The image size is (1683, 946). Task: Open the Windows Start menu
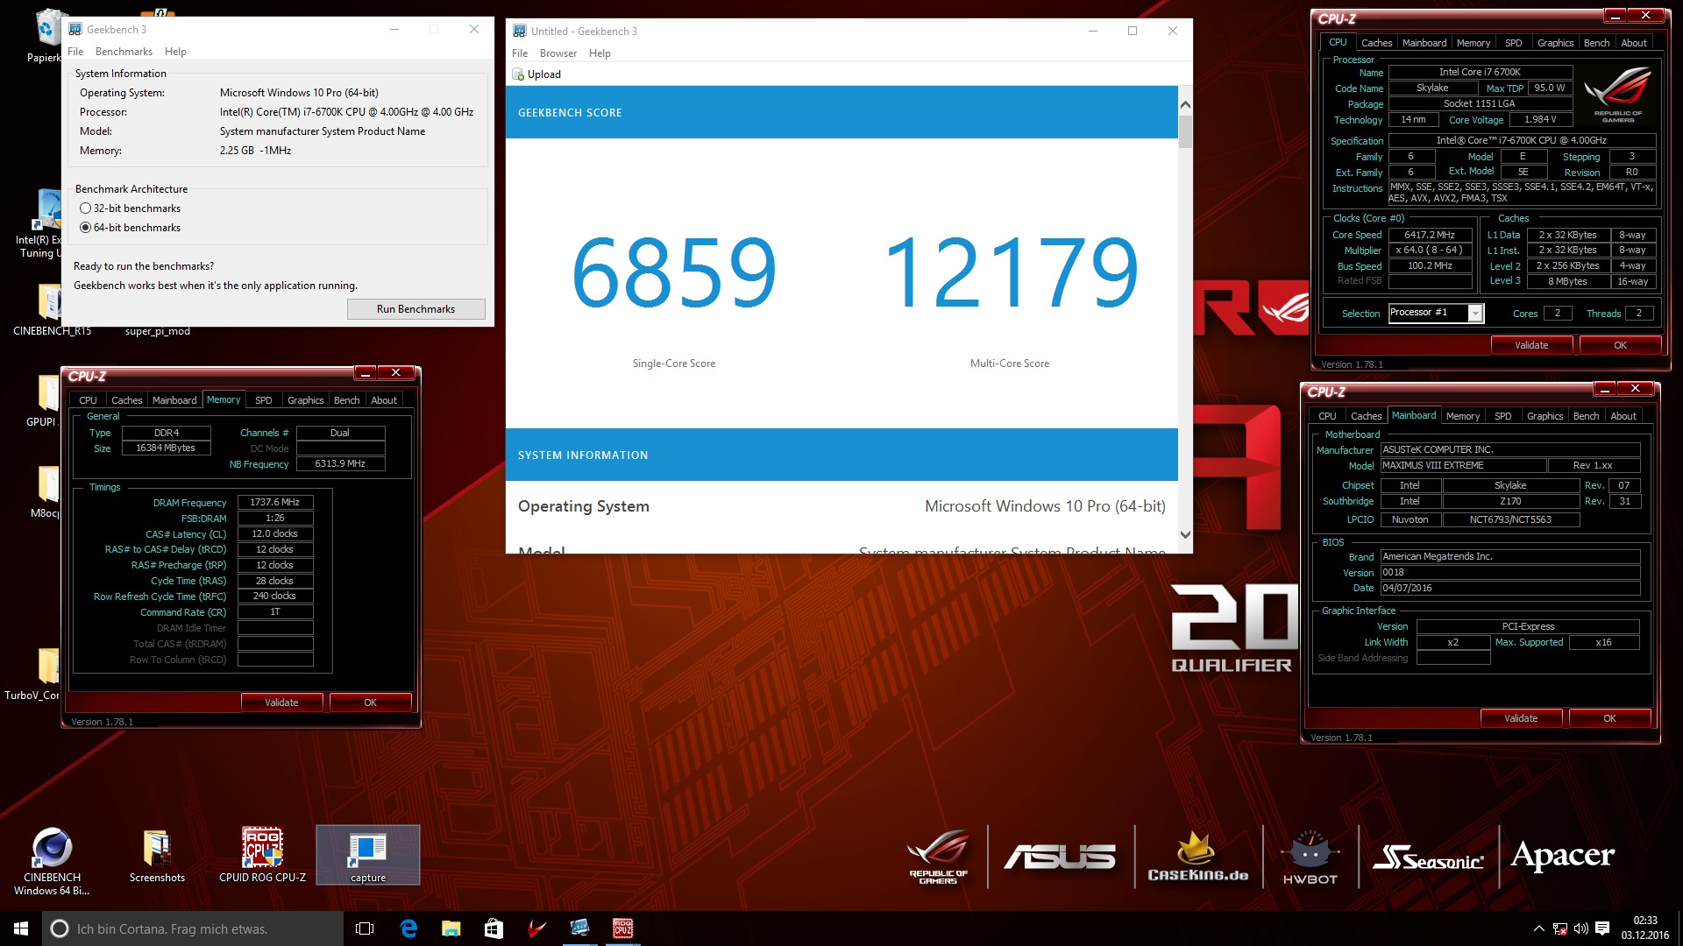(21, 928)
